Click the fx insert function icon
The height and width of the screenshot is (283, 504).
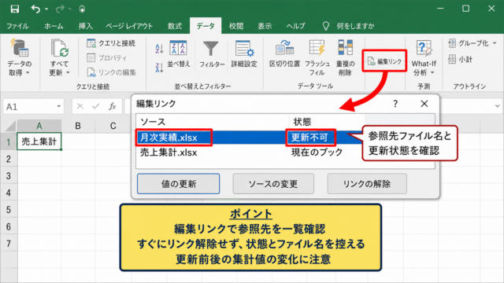click(x=112, y=107)
